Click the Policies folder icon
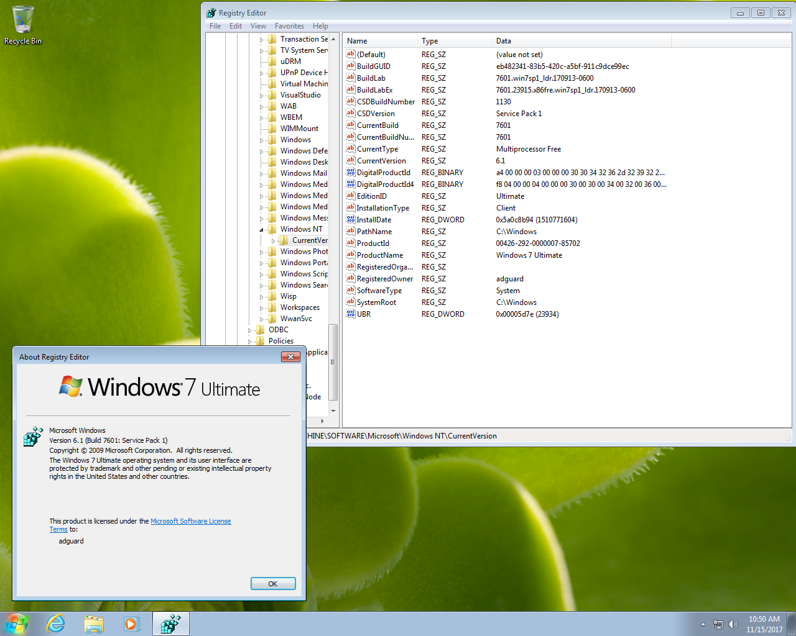Viewport: 796px width, 636px height. 261,340
